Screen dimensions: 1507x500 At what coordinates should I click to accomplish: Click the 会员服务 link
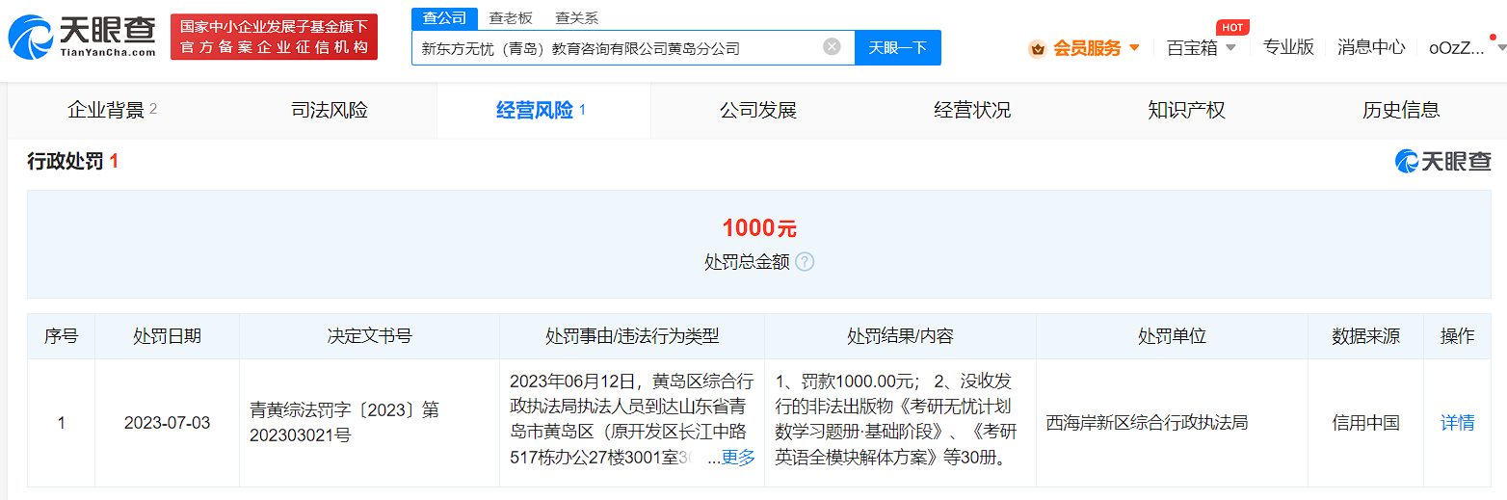pyautogui.click(x=1087, y=47)
